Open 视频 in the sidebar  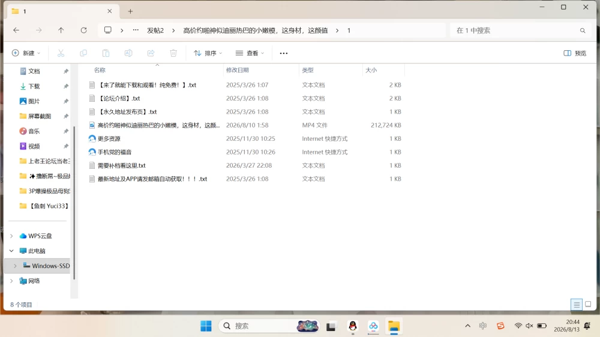click(x=34, y=146)
